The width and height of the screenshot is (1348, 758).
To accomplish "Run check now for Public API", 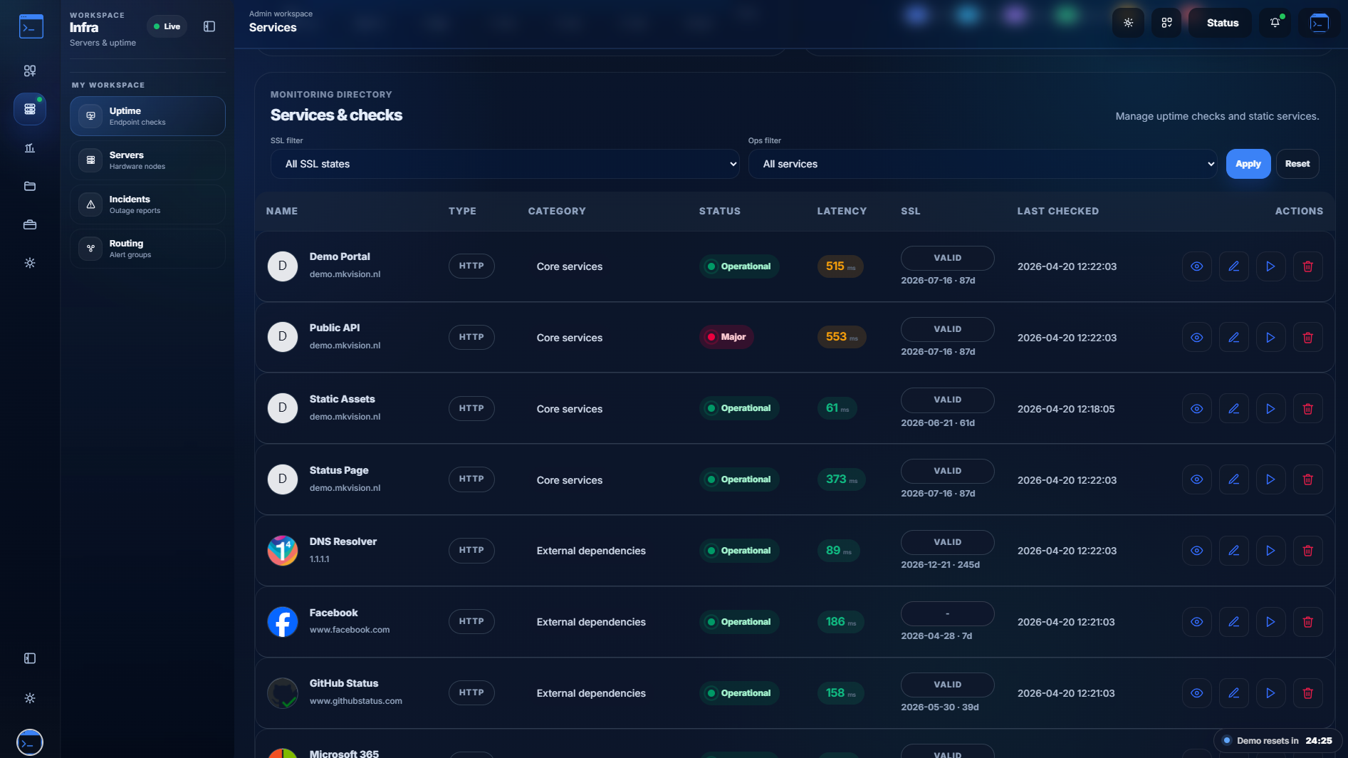I will coord(1270,338).
